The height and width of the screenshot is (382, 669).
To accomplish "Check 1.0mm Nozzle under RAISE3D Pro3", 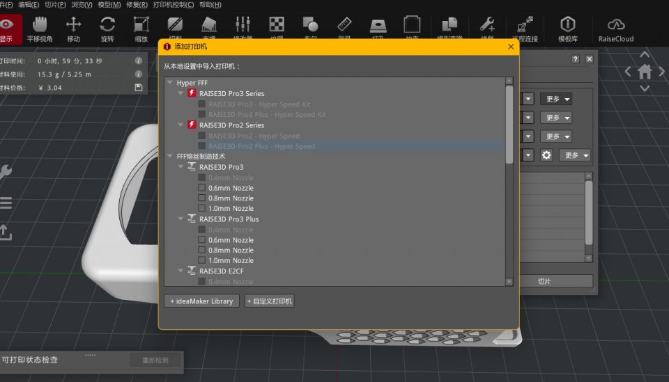I will tap(202, 208).
